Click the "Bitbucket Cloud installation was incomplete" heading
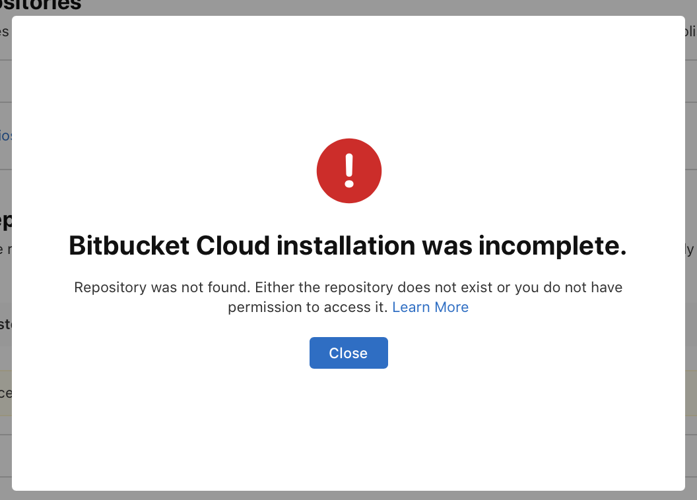The height and width of the screenshot is (500, 697). coord(348,246)
